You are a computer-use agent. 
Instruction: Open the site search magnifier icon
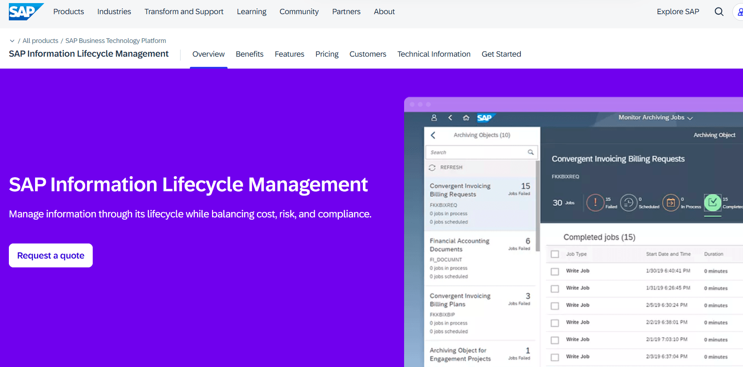point(719,12)
